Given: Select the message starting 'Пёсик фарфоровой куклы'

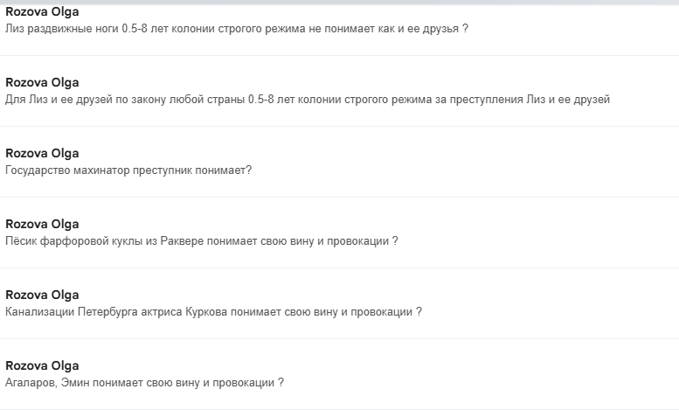Looking at the screenshot, I should click(201, 241).
